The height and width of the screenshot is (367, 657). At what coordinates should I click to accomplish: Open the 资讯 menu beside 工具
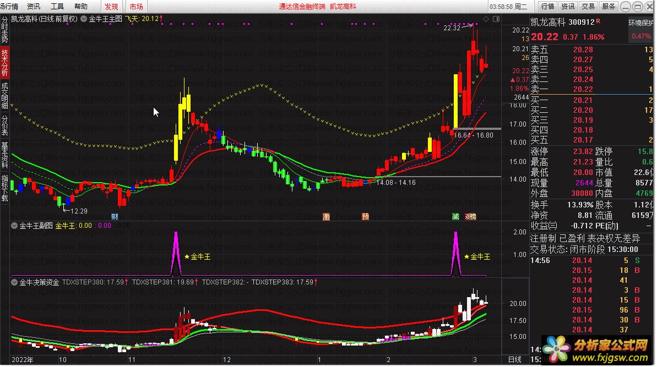(x=34, y=6)
